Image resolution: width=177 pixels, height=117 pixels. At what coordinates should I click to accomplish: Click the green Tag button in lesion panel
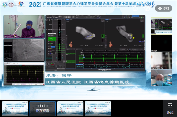pos(52,39)
